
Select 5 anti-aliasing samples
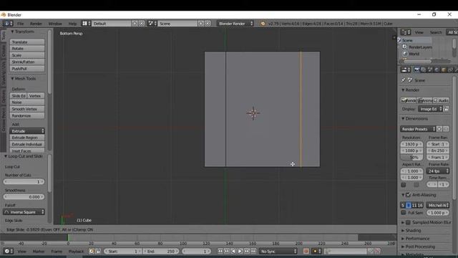click(403, 206)
